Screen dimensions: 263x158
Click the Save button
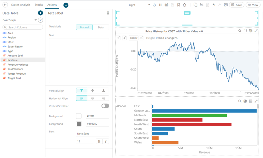click(x=237, y=5)
